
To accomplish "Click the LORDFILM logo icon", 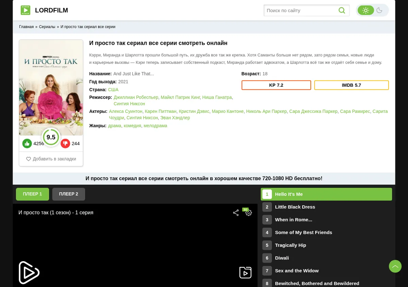I will pyautogui.click(x=26, y=10).
